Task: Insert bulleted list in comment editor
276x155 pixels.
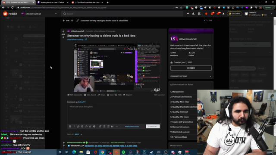Action: click(104, 127)
